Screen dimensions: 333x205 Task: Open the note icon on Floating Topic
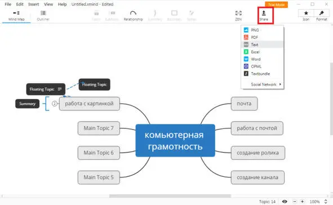pyautogui.click(x=60, y=89)
